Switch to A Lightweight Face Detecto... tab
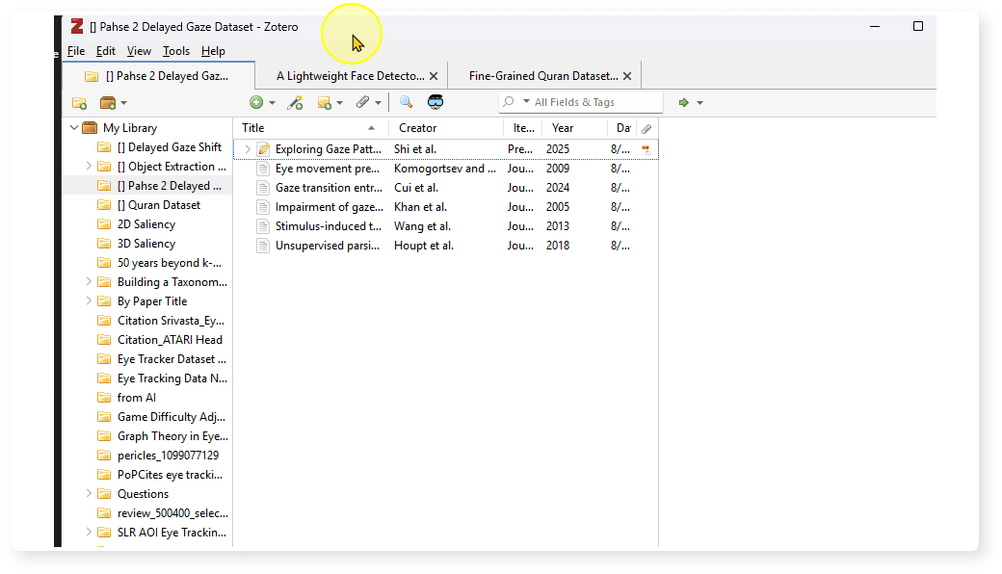This screenshot has height=574, width=1002. tap(350, 76)
